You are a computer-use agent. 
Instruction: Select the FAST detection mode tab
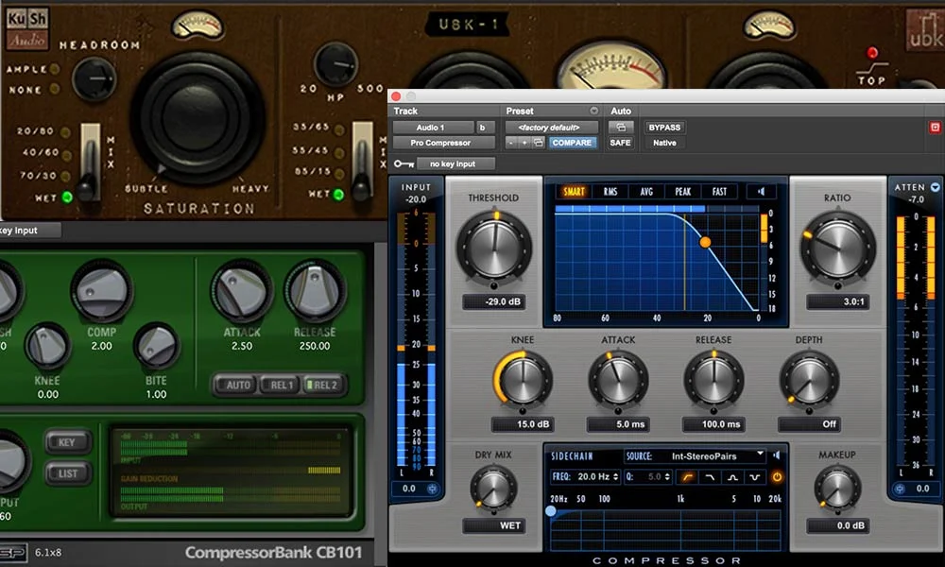point(719,192)
